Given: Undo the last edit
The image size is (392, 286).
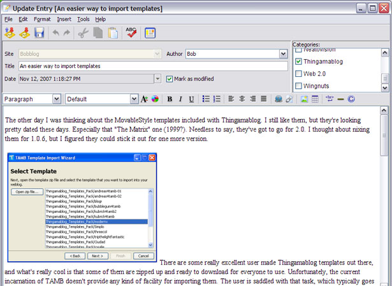Looking at the screenshot, I should tap(55, 32).
